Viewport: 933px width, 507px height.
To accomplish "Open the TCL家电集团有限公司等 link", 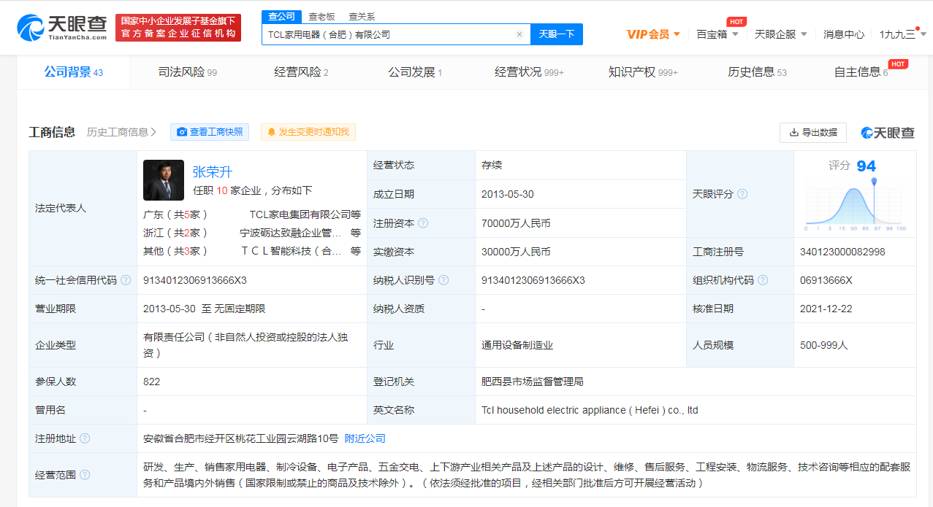I will [305, 214].
